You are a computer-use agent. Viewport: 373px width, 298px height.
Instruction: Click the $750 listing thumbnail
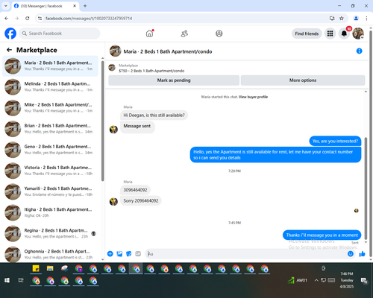point(112,68)
